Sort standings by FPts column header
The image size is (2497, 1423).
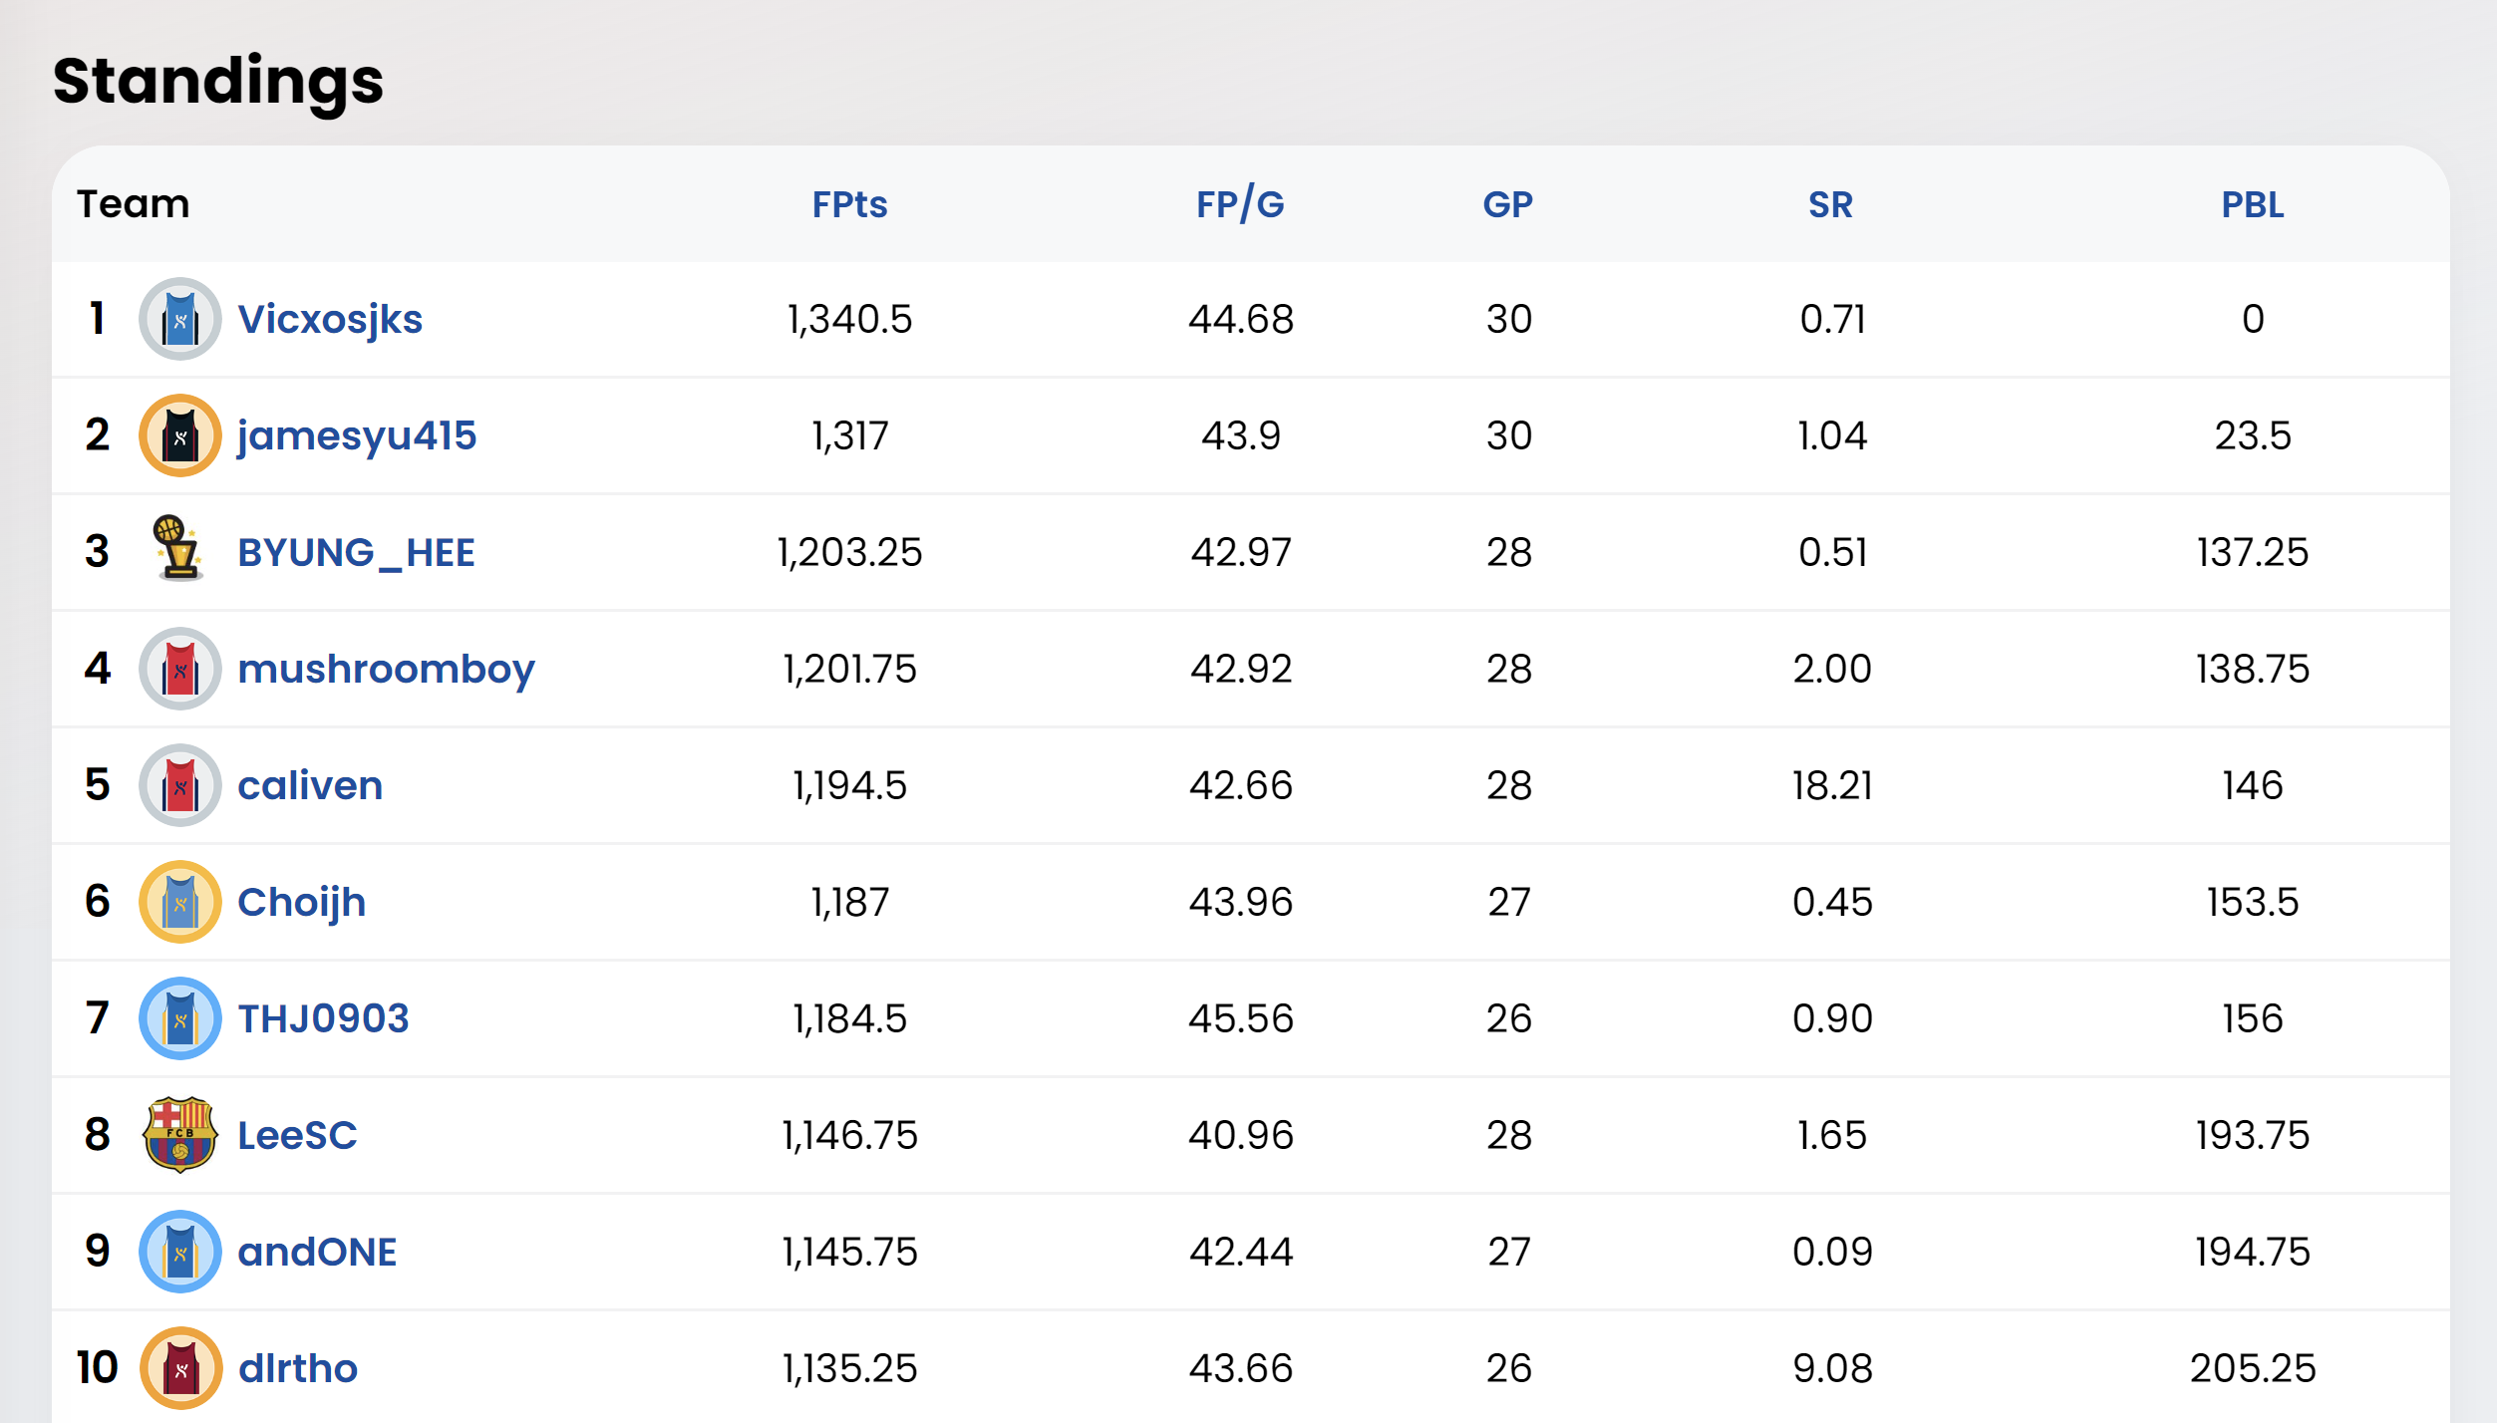coord(849,204)
